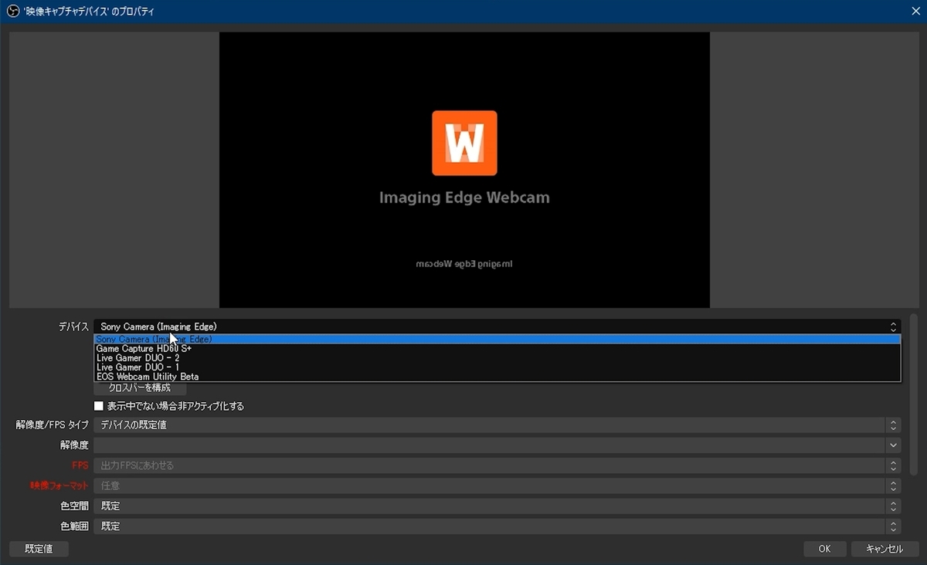The image size is (927, 565).
Task: Expand the 解像度 combo box
Action: 497,445
